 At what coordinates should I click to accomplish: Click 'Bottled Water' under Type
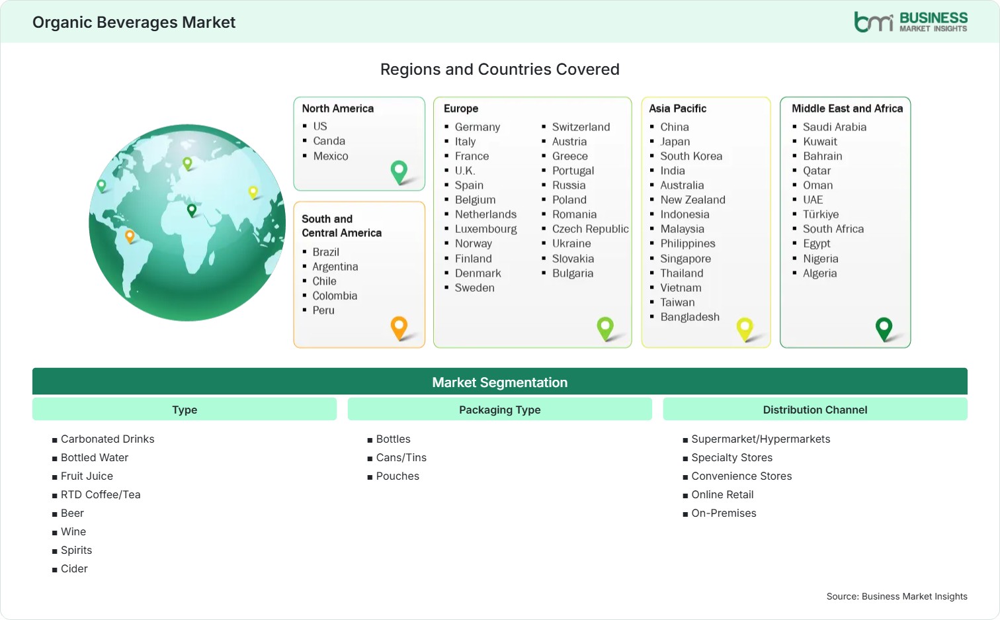pos(95,458)
